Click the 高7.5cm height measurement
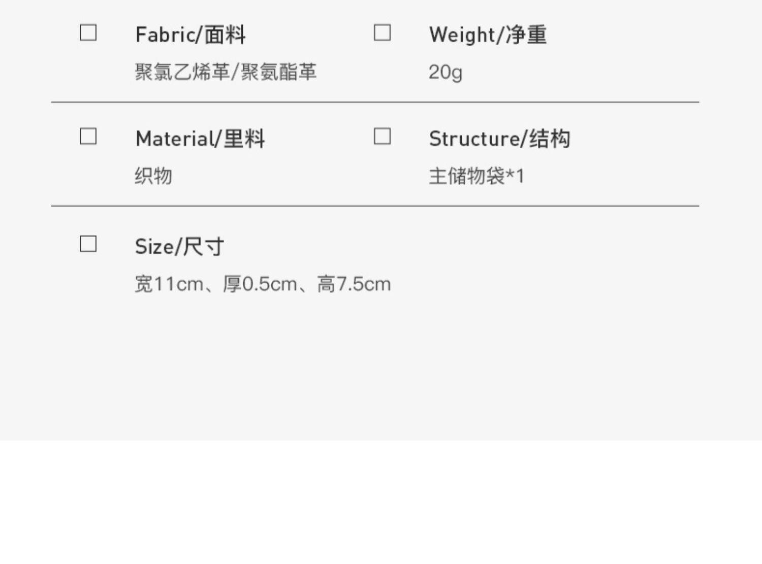Image resolution: width=762 pixels, height=564 pixels. click(x=354, y=284)
